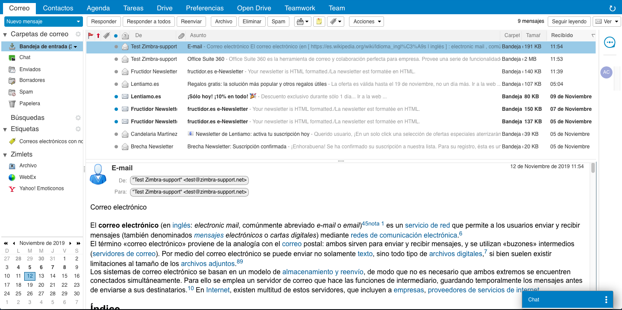Go to next year in mini calendar

pos(78,243)
